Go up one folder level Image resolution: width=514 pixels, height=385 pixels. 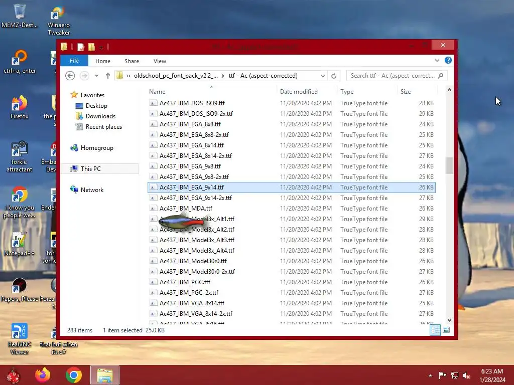pyautogui.click(x=107, y=76)
